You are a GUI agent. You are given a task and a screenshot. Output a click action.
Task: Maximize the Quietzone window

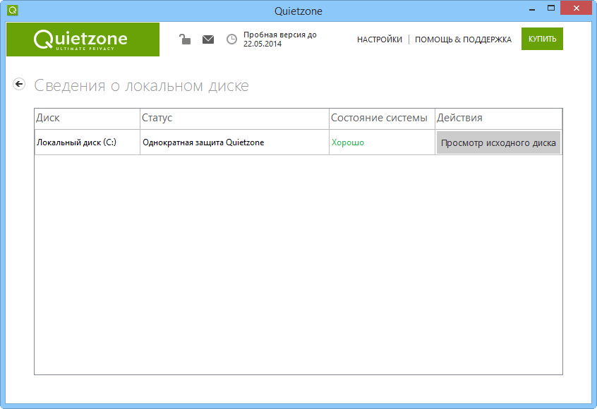click(x=551, y=8)
